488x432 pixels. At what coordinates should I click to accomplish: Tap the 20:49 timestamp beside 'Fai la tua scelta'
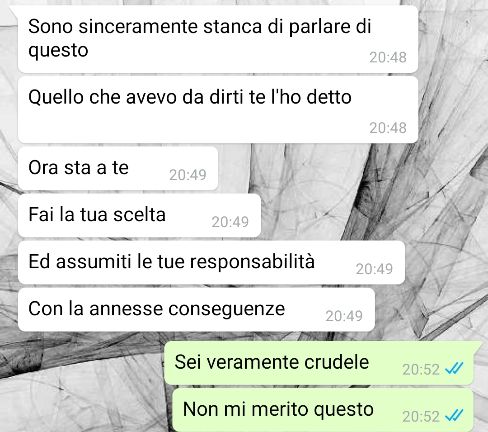pos(230,222)
